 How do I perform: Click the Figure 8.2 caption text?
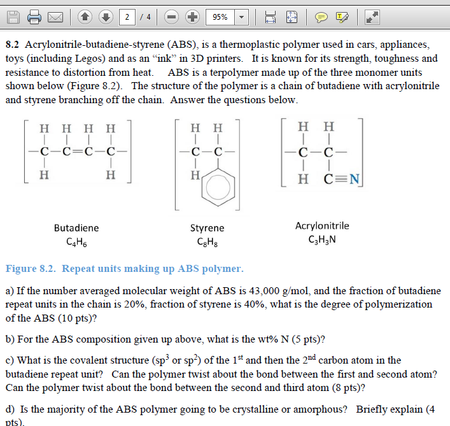pyautogui.click(x=124, y=269)
